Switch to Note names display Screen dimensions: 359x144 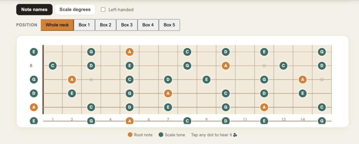(x=34, y=9)
